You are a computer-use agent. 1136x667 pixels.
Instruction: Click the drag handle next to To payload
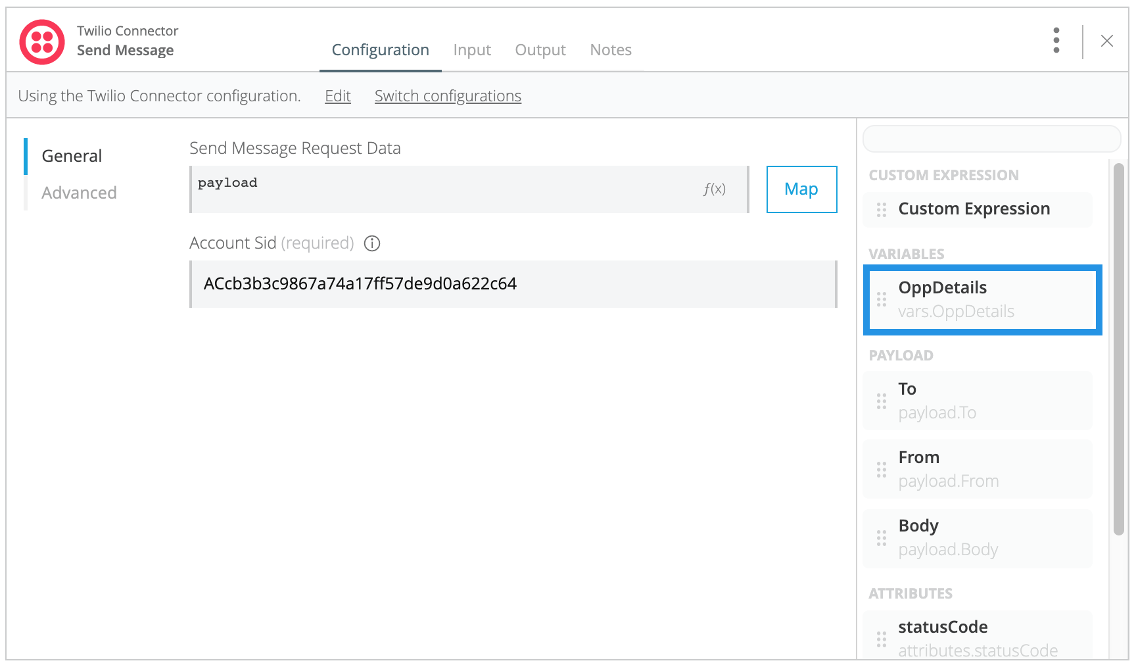tap(882, 400)
